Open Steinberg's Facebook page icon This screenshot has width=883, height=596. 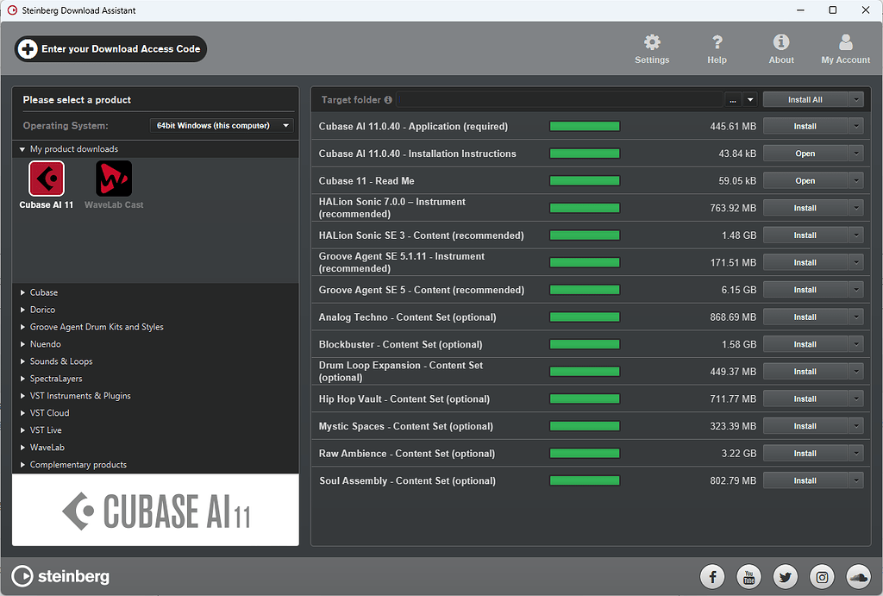coord(712,577)
